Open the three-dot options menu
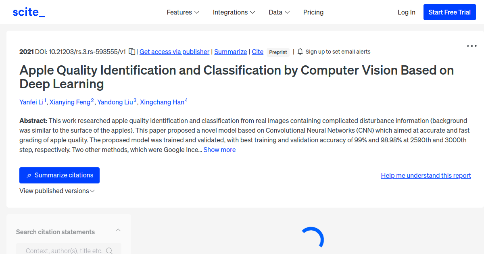This screenshot has height=254, width=484. tap(471, 46)
